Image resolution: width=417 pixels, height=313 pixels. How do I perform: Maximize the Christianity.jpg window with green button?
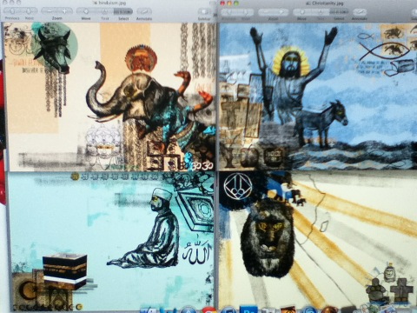pyautogui.click(x=236, y=3)
